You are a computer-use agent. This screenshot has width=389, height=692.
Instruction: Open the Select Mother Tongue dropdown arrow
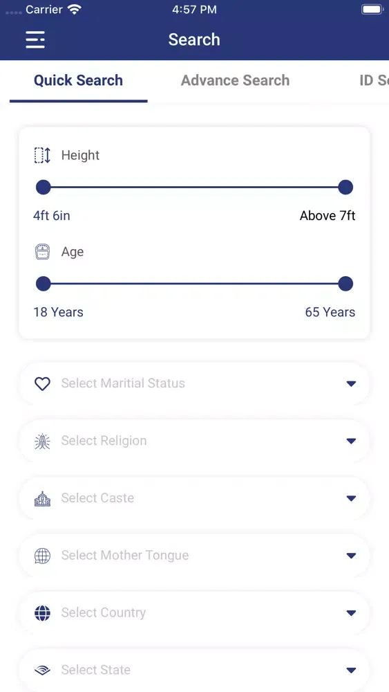tap(351, 556)
